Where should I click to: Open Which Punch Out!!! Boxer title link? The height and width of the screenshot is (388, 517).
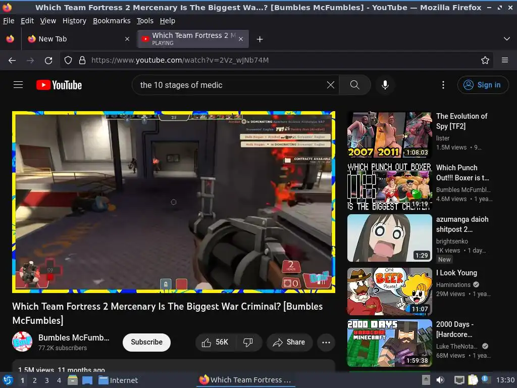tap(462, 173)
